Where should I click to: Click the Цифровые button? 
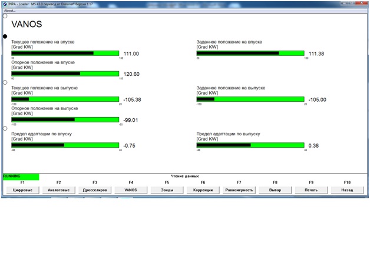[x=22, y=190]
